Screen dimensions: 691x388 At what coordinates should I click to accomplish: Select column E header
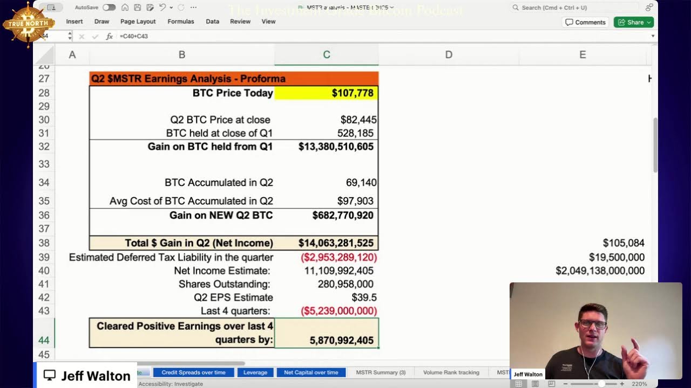pos(582,54)
